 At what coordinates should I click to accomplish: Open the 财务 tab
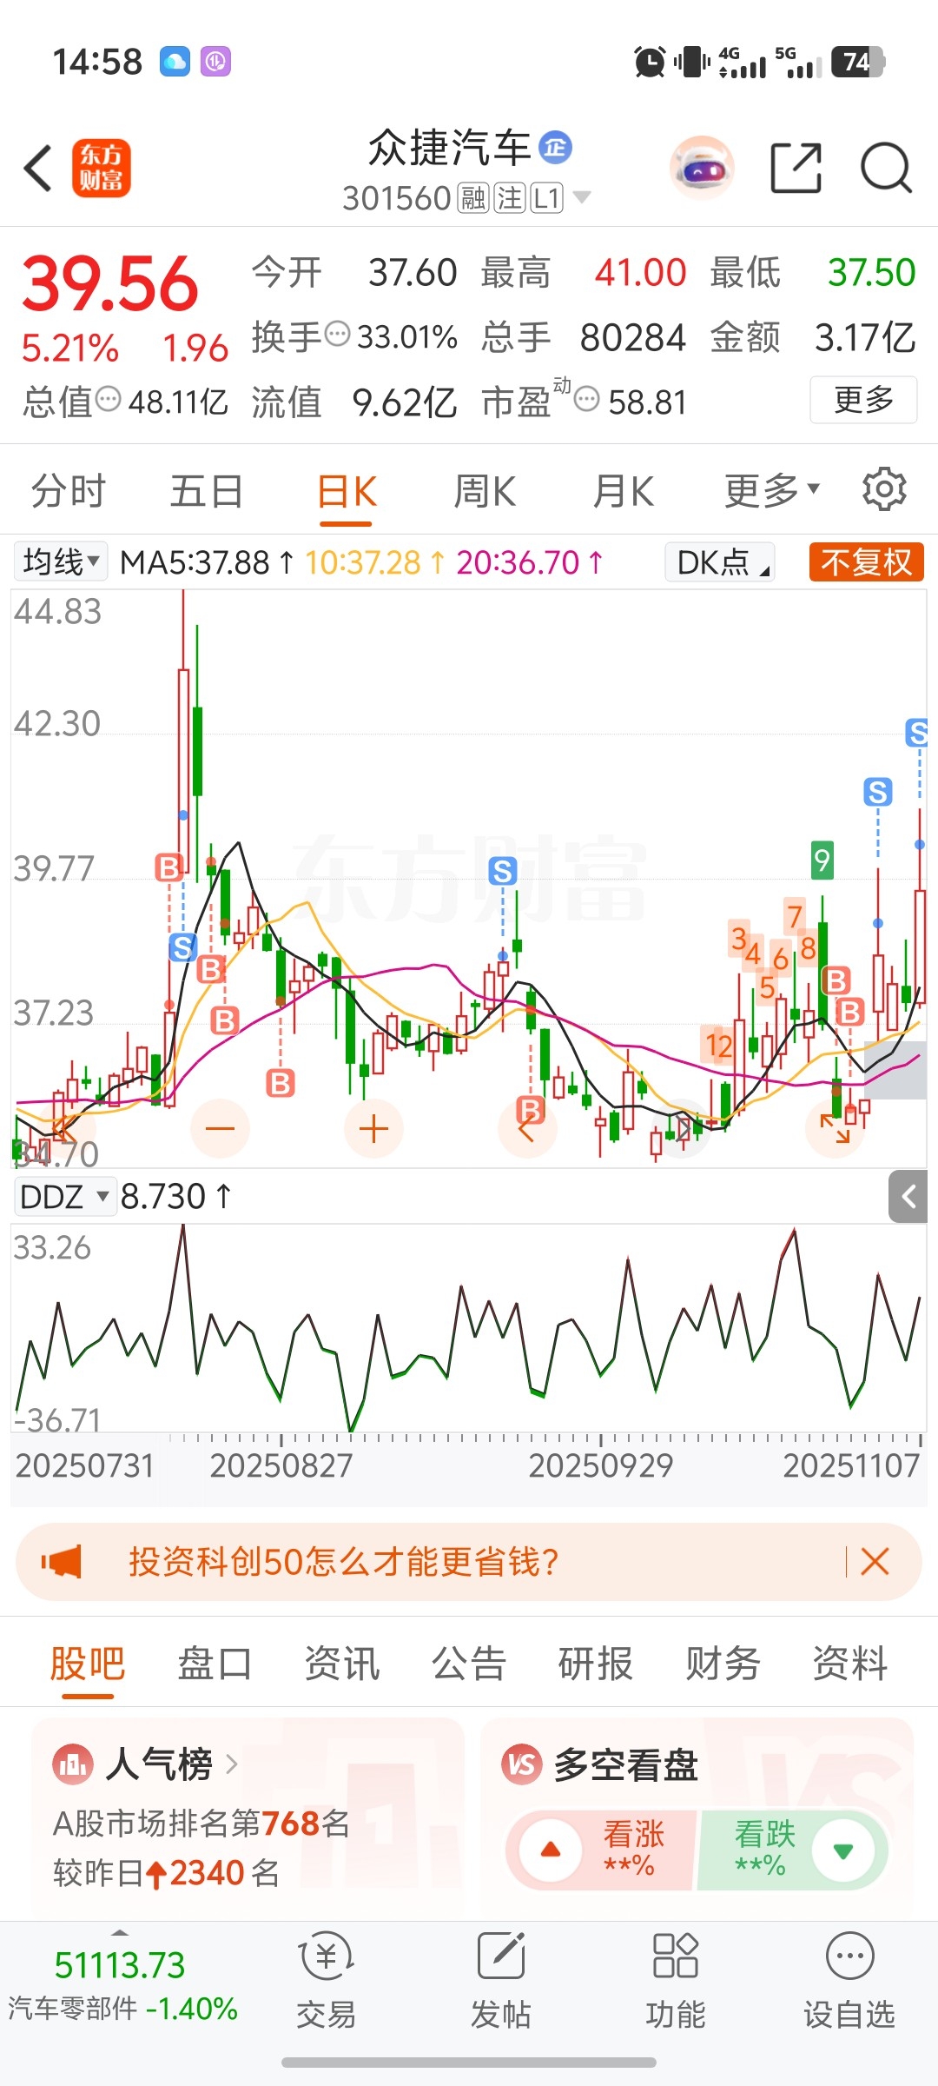pyautogui.click(x=723, y=1664)
